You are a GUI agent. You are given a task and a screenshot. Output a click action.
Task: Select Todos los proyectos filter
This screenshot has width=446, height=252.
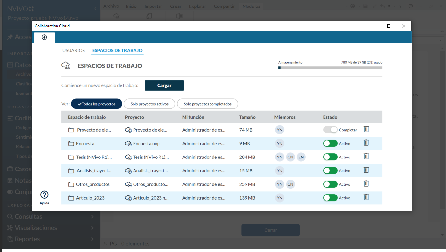(96, 104)
